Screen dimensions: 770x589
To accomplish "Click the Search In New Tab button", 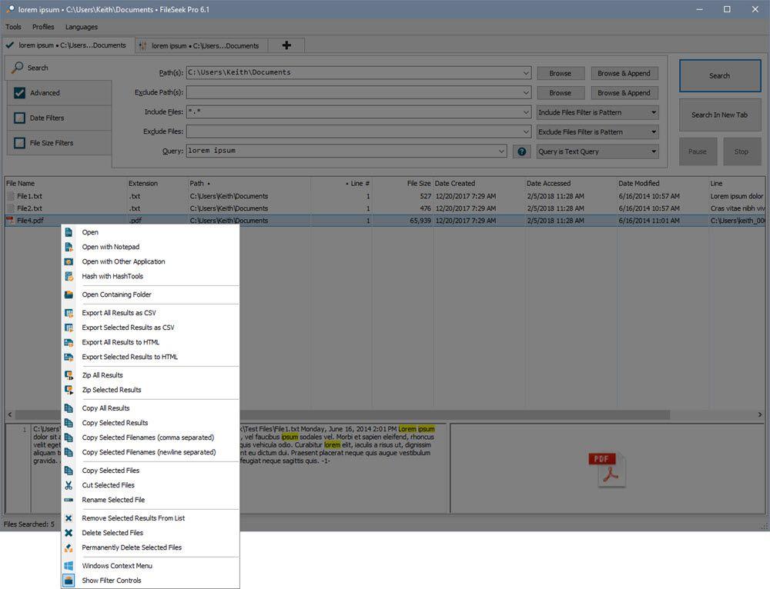I will (720, 115).
